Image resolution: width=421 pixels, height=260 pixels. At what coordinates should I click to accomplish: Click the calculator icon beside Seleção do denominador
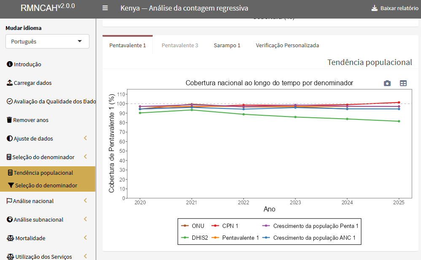9,157
